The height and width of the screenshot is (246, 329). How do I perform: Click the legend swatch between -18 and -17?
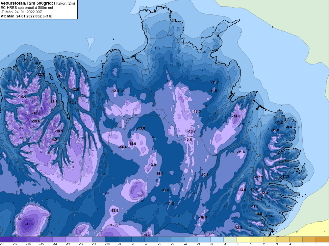point(7,239)
